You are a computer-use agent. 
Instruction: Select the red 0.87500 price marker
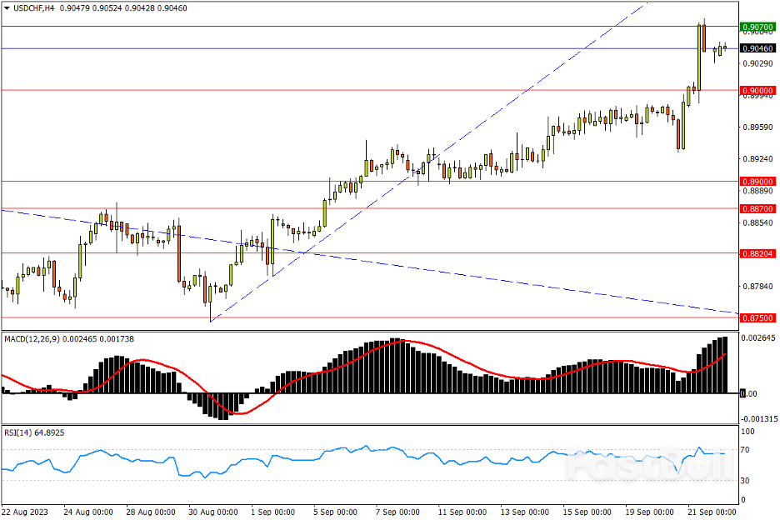758,317
